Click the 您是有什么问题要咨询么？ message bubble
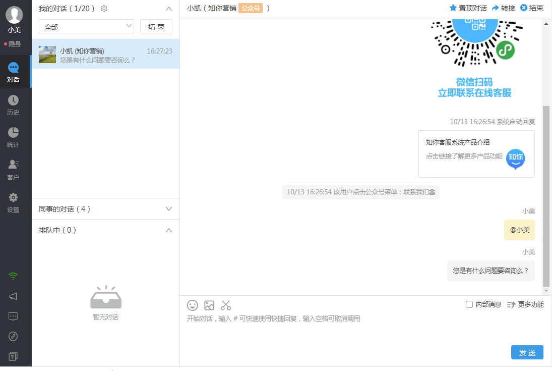The width and height of the screenshot is (552, 371). click(490, 271)
